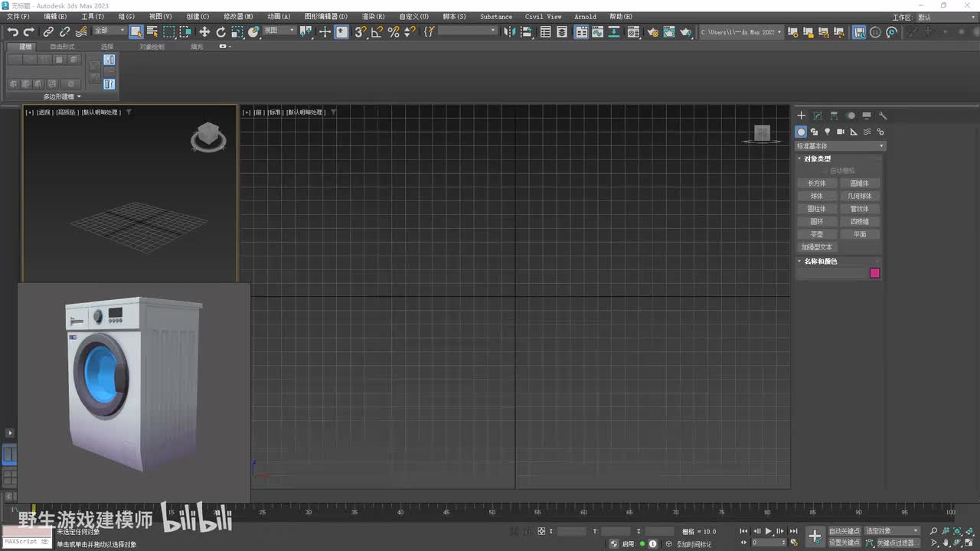The height and width of the screenshot is (551, 980).
Task: Open the Curve Editor from the toolbar
Action: pyautogui.click(x=598, y=31)
